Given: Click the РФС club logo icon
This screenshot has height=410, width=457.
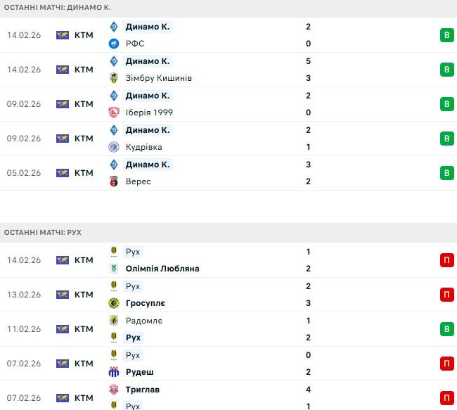Looking at the screenshot, I should pos(114,44).
